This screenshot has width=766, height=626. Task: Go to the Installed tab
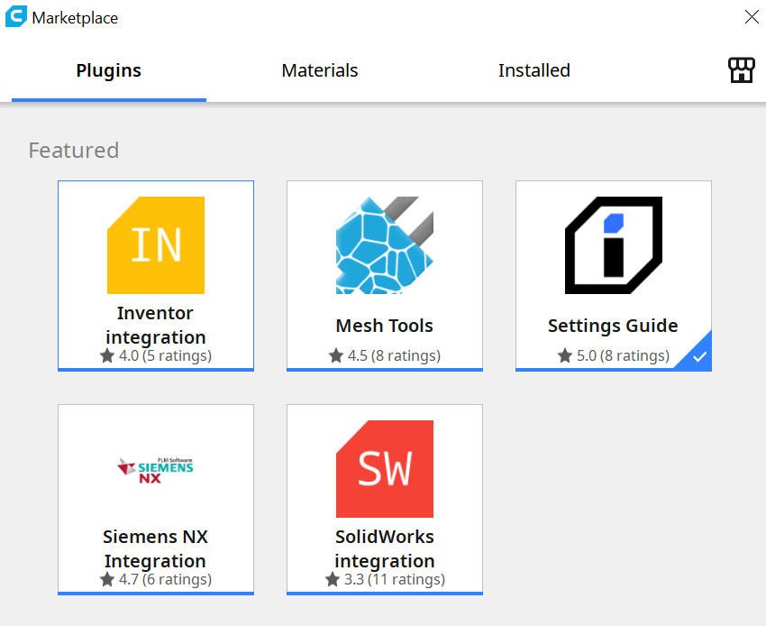(534, 70)
